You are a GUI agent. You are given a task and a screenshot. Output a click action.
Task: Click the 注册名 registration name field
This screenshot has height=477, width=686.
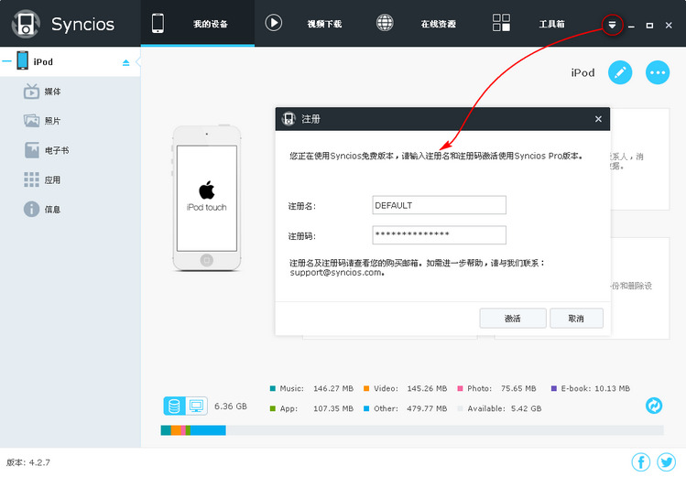click(439, 205)
